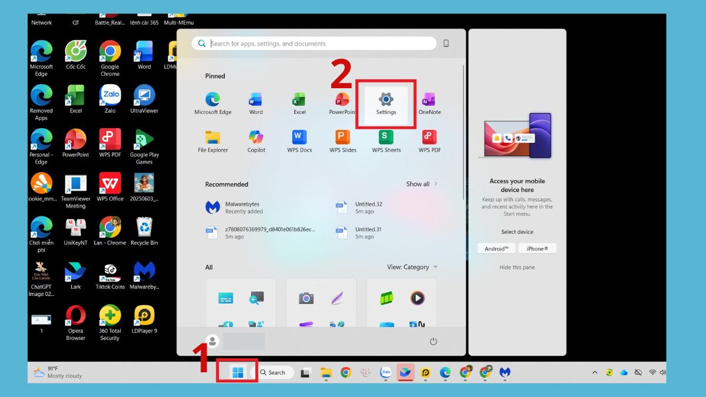Image resolution: width=706 pixels, height=397 pixels.
Task: Select UniKeyNT desktop icon
Action: coord(76,231)
